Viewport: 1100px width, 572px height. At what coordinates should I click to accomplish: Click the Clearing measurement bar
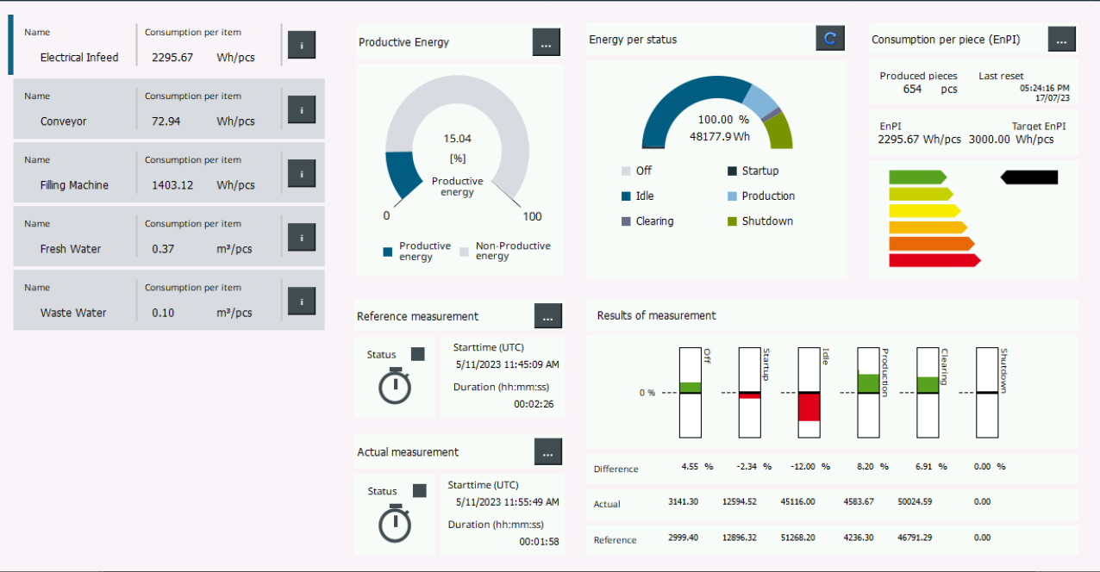pos(927,392)
